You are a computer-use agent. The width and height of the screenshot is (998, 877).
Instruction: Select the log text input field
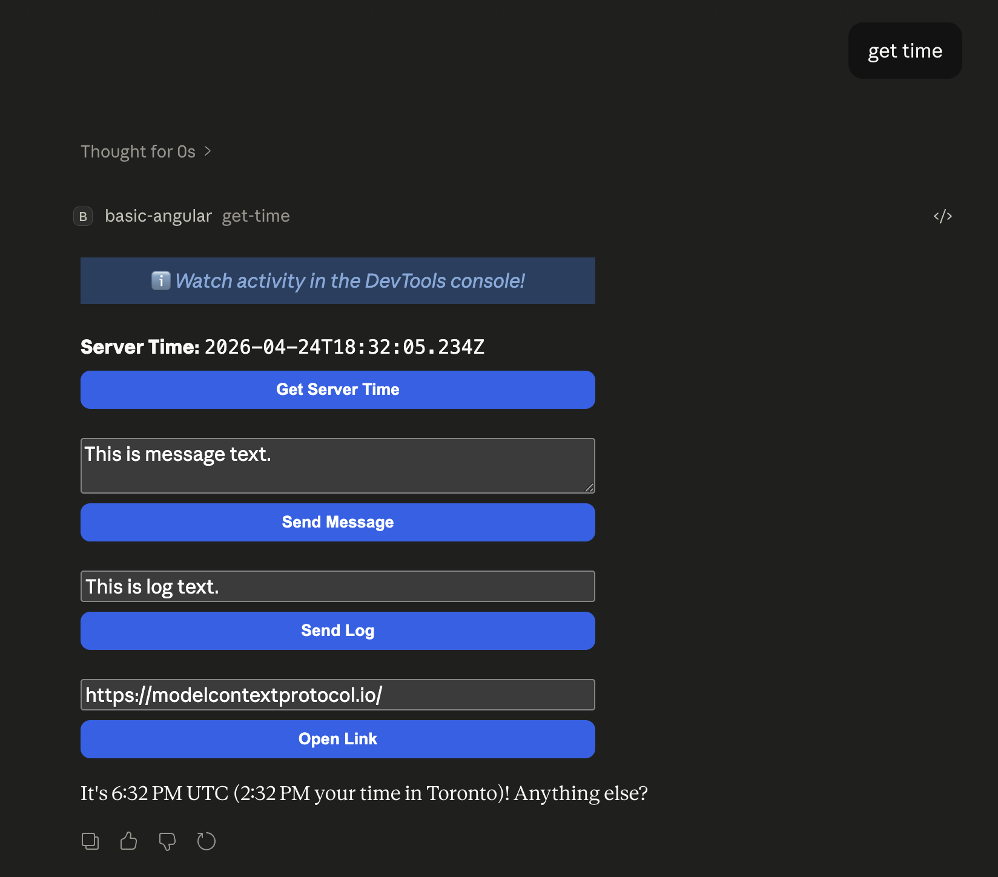(337, 586)
